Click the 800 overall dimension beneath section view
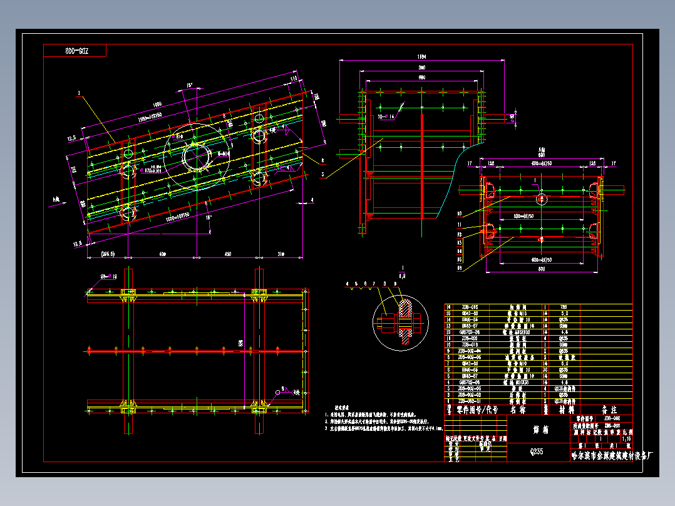Screen dimensions: 675x506 click(x=542, y=269)
